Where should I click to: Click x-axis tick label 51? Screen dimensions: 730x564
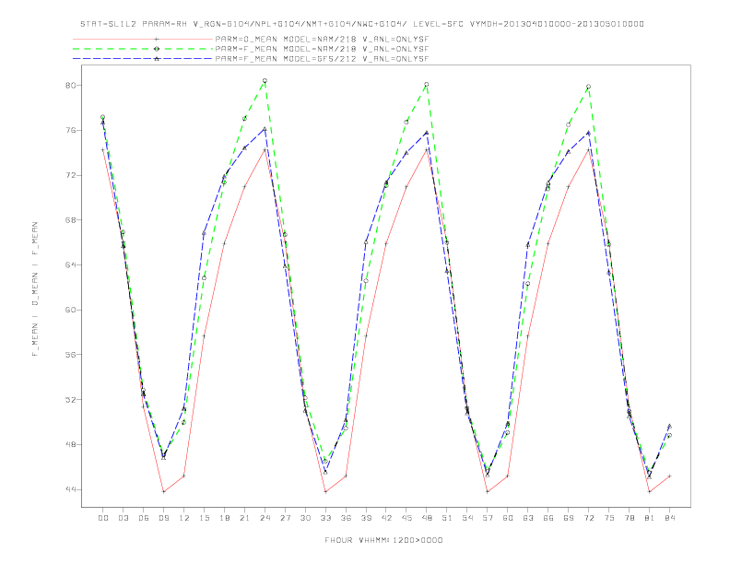point(447,518)
